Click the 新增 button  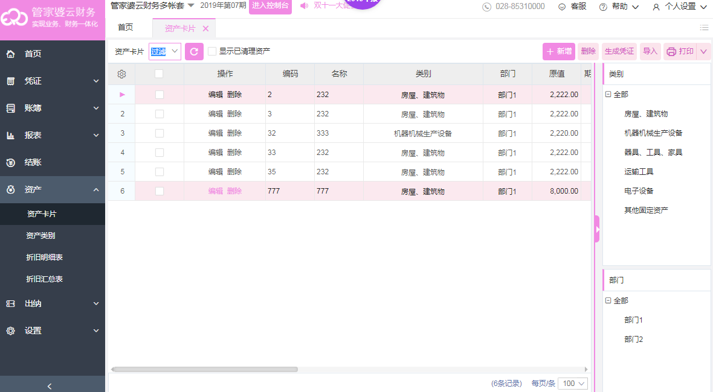pyautogui.click(x=559, y=52)
